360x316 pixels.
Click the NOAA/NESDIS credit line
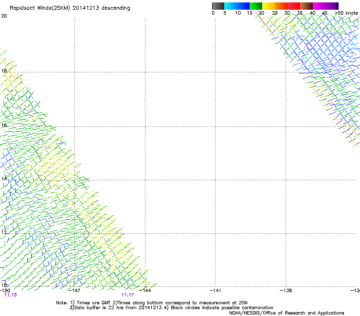pos(287,313)
